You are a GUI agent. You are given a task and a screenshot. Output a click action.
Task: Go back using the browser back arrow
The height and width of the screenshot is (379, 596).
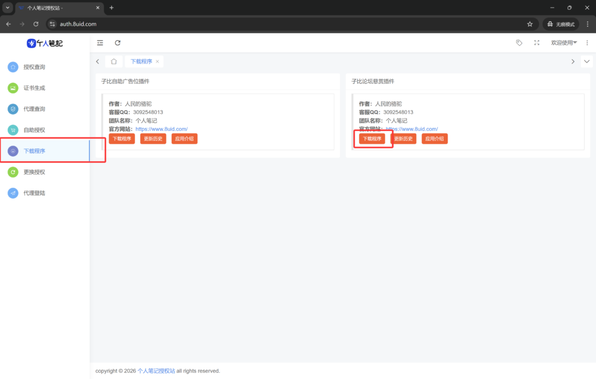click(8, 24)
